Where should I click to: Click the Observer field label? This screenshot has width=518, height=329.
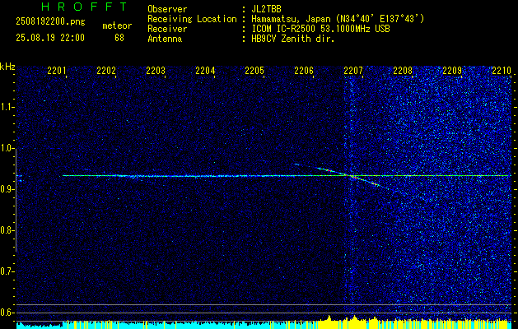[x=167, y=9]
